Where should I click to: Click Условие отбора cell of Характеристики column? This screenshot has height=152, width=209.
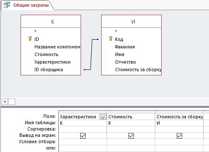tap(83, 142)
